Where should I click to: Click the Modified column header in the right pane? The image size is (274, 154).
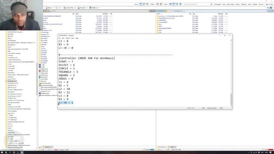(220, 14)
